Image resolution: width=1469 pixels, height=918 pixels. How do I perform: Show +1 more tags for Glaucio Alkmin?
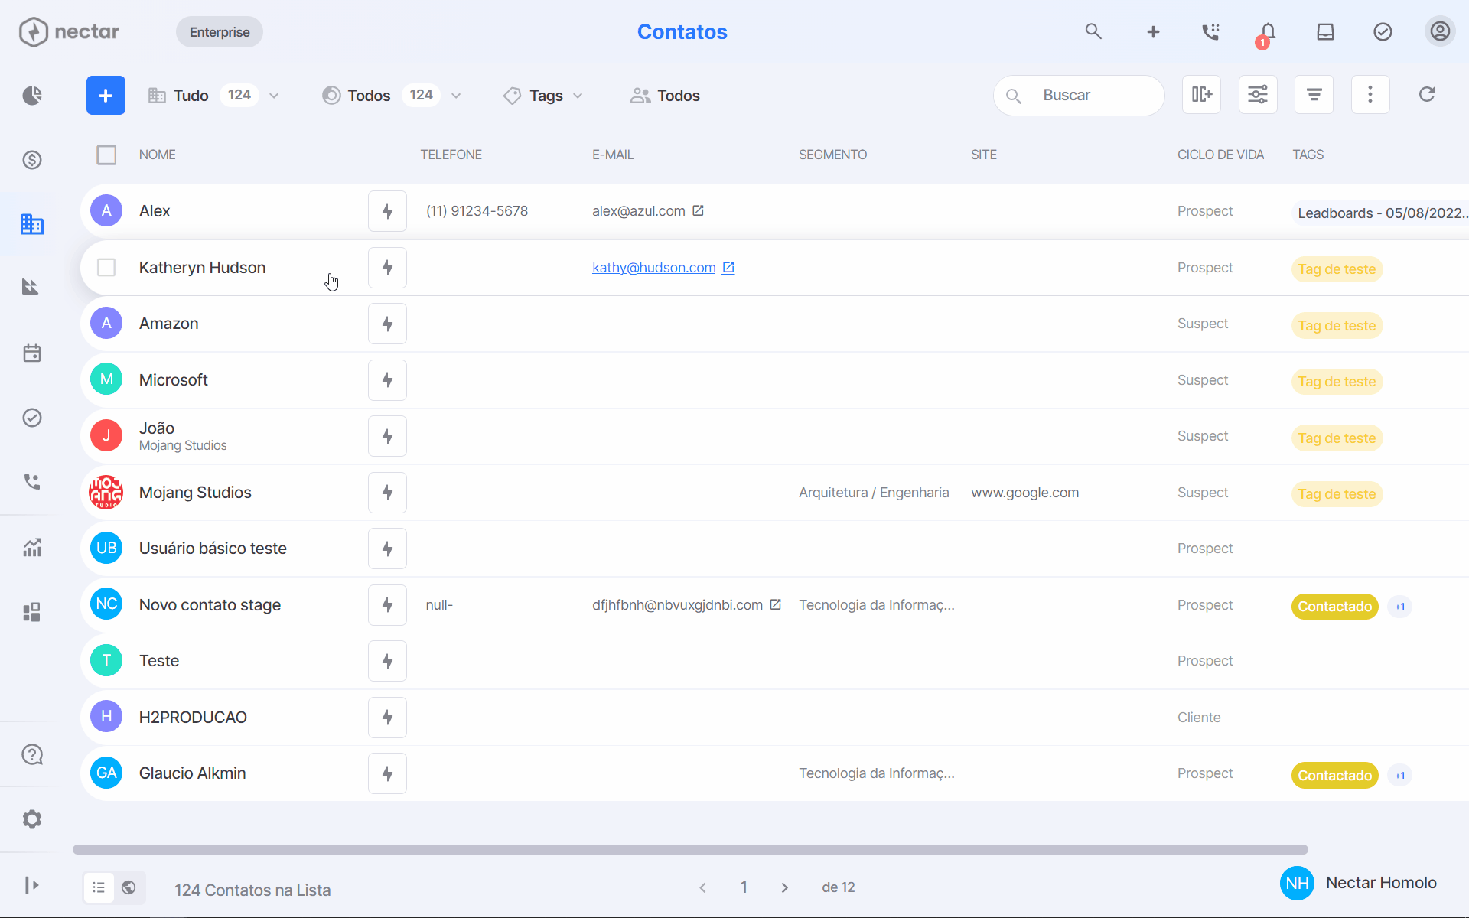click(1399, 776)
